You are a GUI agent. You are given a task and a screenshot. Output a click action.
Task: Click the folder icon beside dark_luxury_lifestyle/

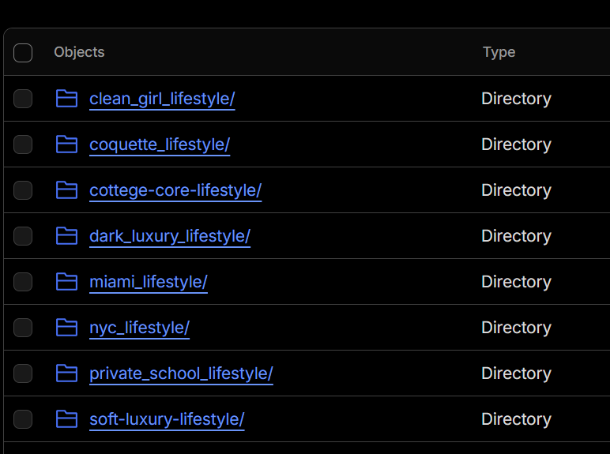pyautogui.click(x=66, y=236)
